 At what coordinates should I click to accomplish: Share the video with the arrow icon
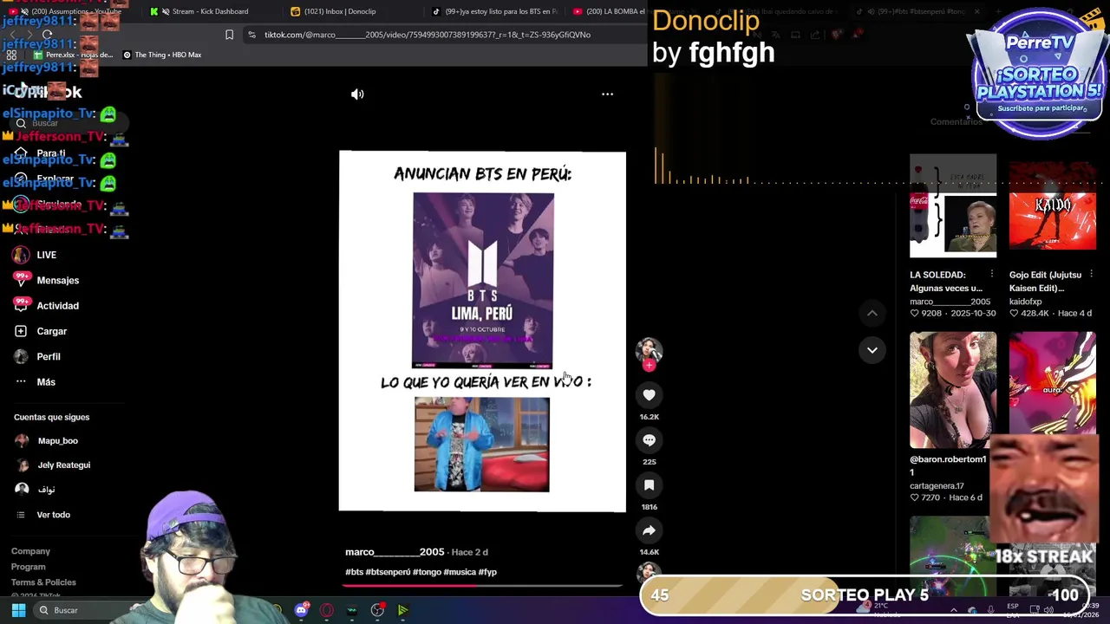pos(649,530)
